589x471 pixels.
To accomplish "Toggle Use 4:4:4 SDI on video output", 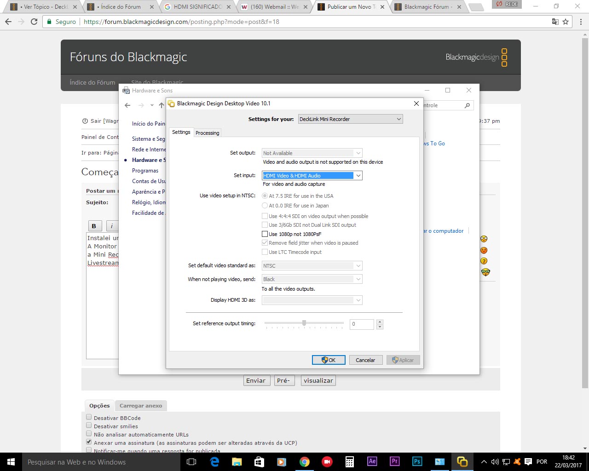I will click(265, 216).
